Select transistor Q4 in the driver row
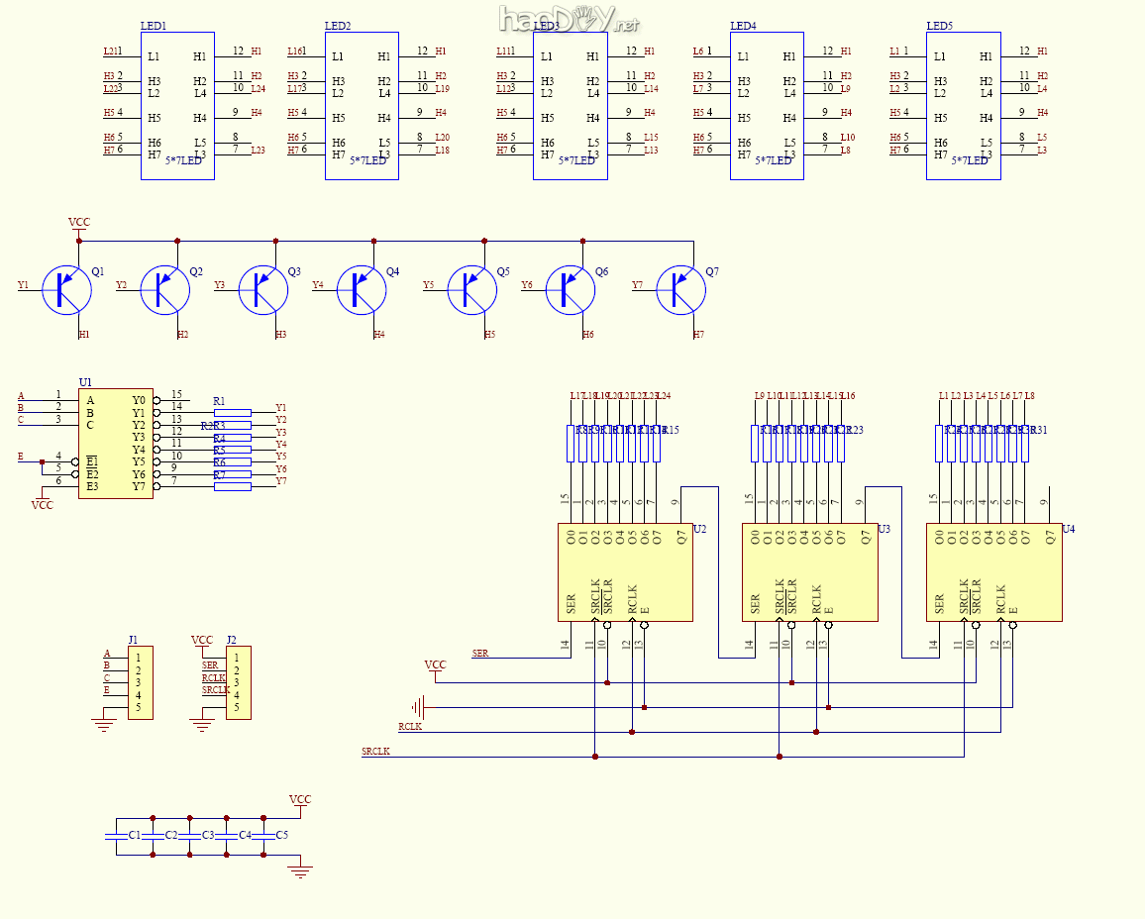Viewport: 1145px width, 919px height. 363,289
